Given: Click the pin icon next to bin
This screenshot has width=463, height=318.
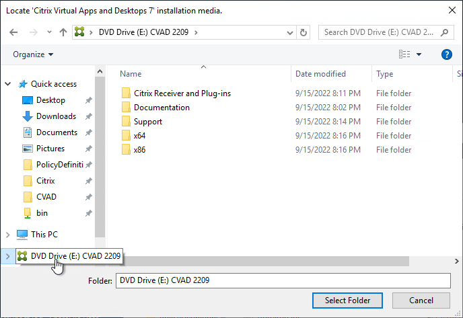Looking at the screenshot, I should click(89, 213).
